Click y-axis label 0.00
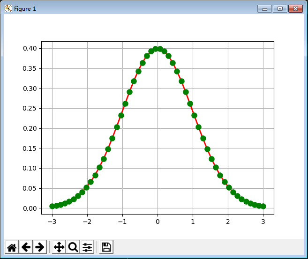The width and height of the screenshot is (308, 259). [30, 208]
